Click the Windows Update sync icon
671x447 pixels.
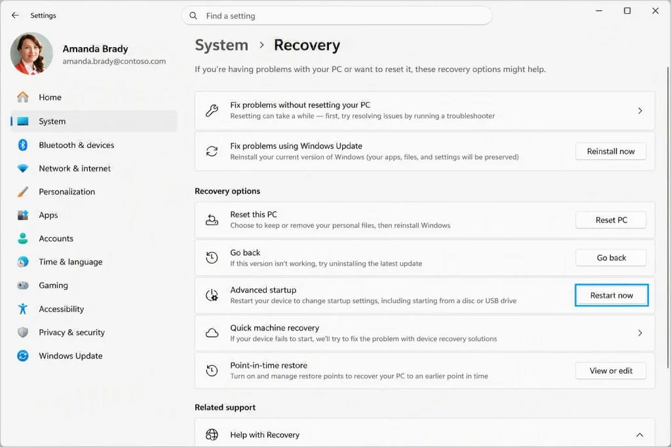coord(23,355)
